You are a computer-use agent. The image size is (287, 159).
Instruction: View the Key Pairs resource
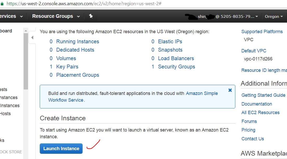(67, 67)
